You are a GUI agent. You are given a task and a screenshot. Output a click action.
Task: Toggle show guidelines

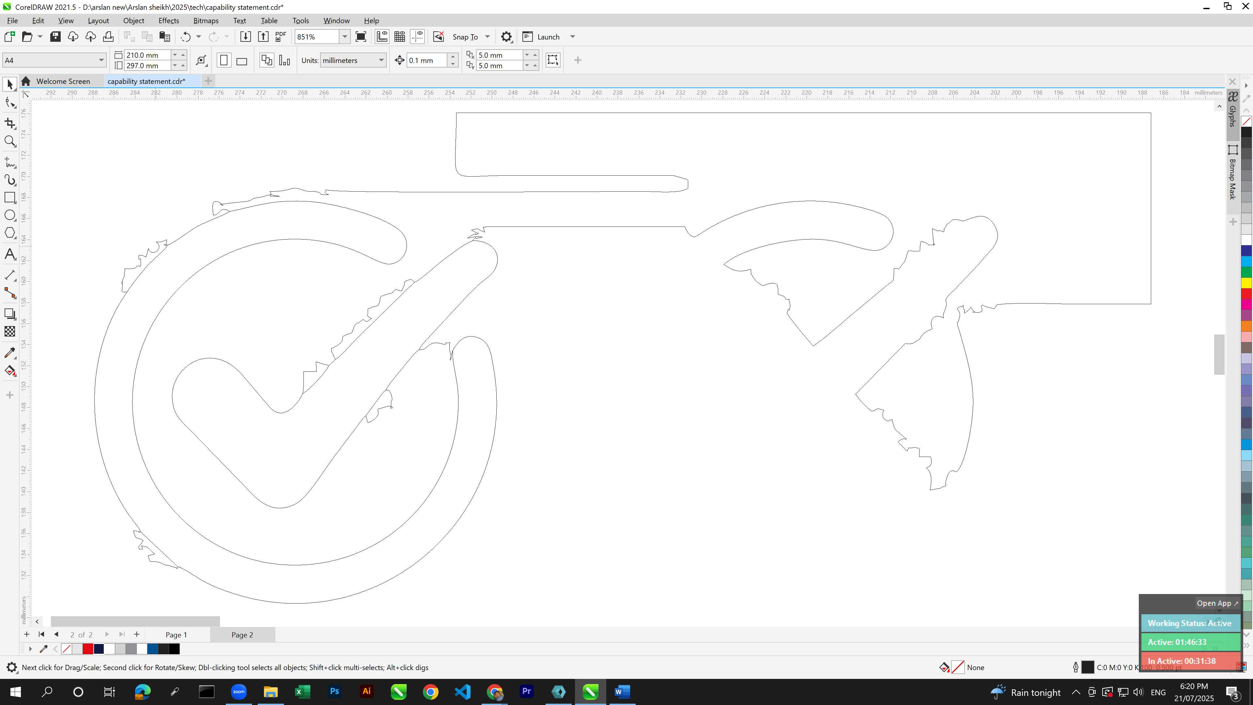coord(417,37)
